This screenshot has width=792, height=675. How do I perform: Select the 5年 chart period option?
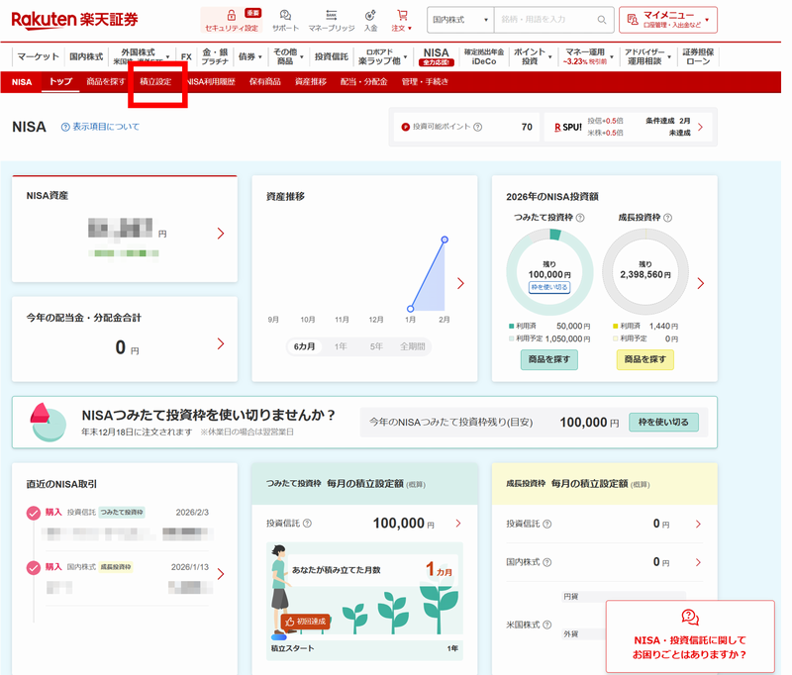(x=375, y=346)
